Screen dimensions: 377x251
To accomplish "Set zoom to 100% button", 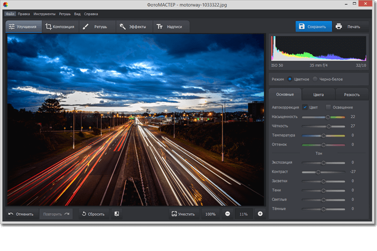I will coord(210,214).
